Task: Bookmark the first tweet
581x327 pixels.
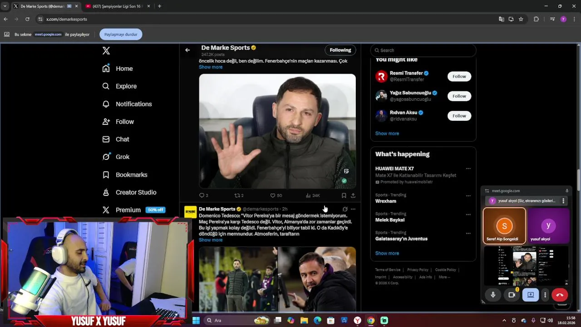Action: (344, 195)
